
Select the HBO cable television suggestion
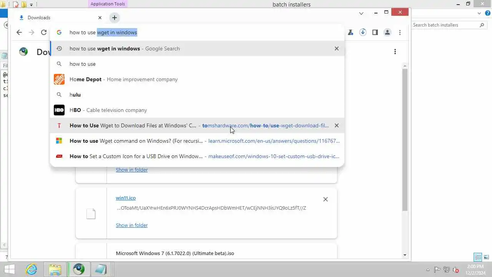click(x=197, y=110)
